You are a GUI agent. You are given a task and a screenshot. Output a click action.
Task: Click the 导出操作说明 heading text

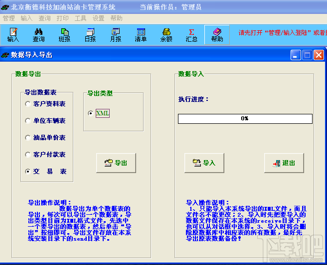click(49, 202)
